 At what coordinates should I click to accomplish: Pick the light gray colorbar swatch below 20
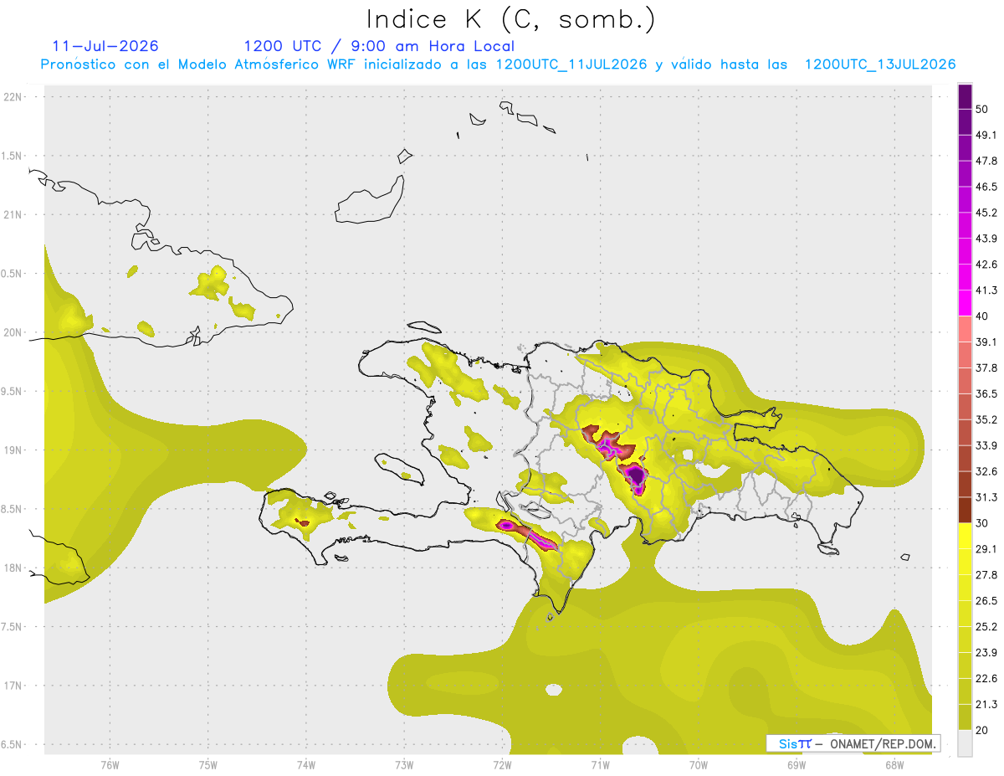[x=965, y=743]
